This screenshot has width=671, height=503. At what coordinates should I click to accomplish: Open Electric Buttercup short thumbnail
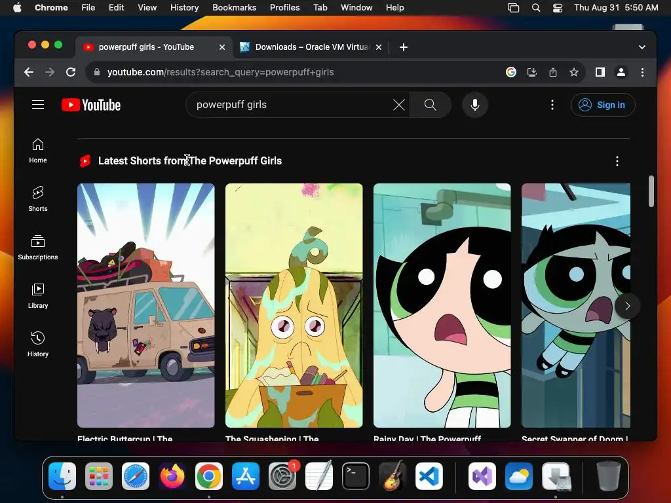coord(146,305)
